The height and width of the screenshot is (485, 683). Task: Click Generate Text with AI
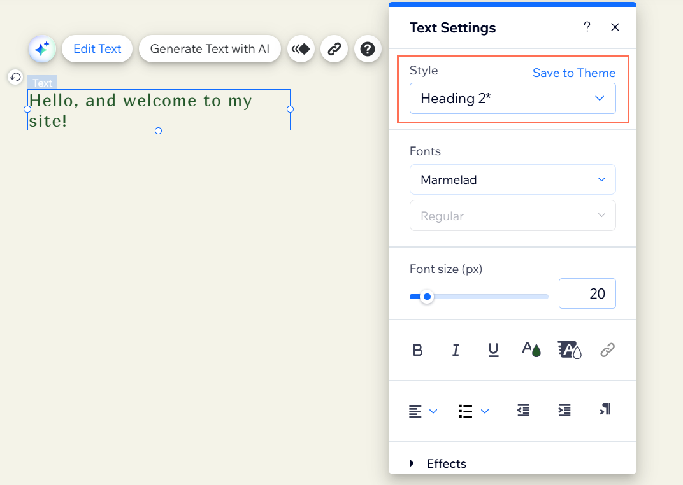[x=210, y=49]
